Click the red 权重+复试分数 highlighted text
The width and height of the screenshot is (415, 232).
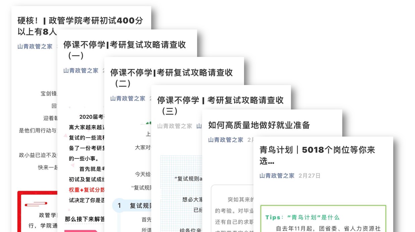(87, 190)
